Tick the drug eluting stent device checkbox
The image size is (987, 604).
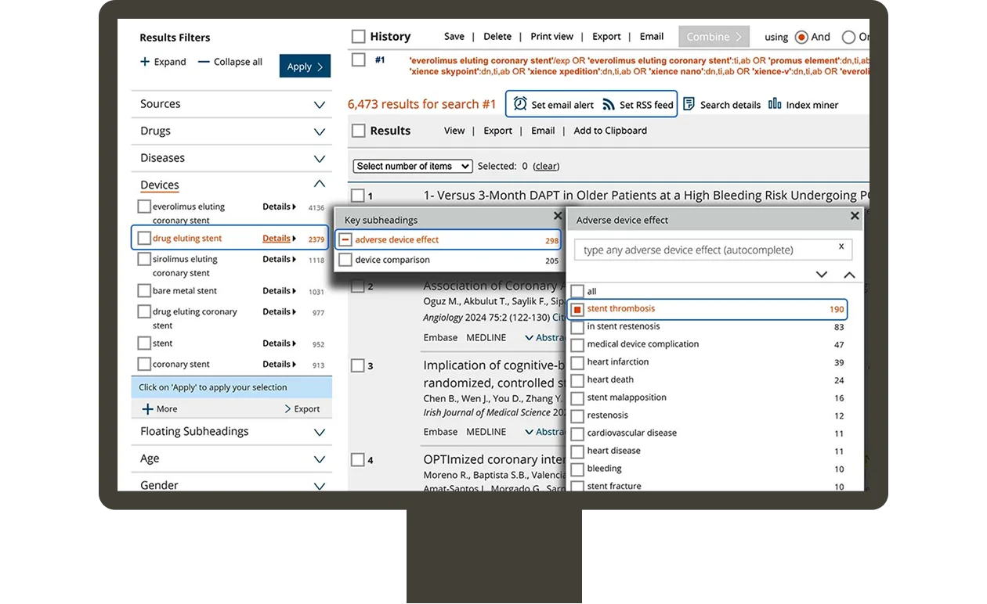[144, 238]
